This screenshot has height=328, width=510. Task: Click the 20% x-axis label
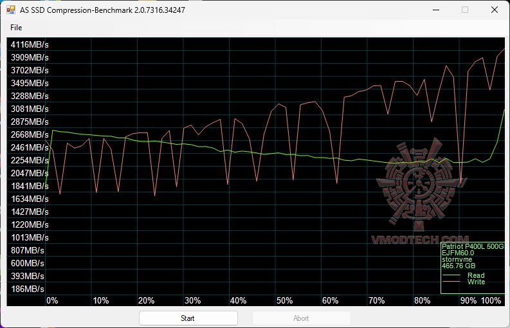coord(147,300)
